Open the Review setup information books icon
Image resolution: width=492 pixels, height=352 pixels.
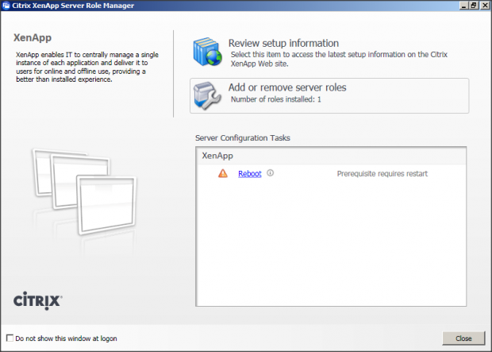tap(208, 52)
